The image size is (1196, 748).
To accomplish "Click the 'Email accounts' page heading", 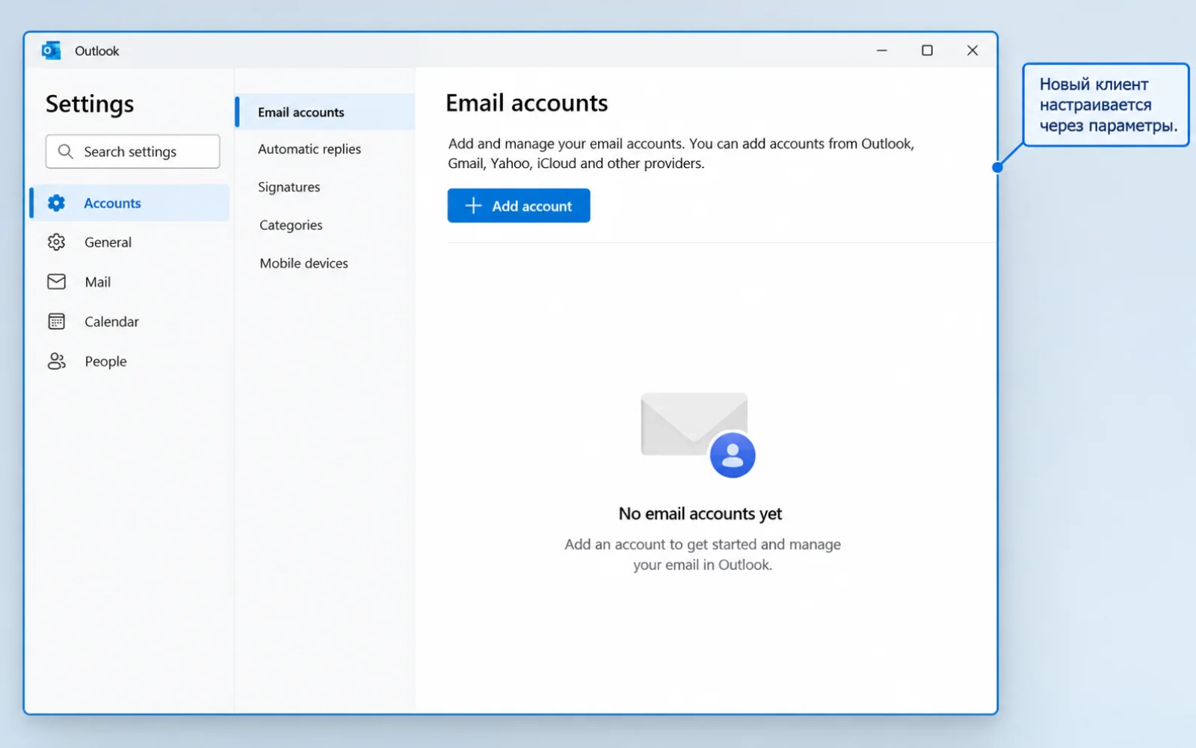I will pos(527,103).
